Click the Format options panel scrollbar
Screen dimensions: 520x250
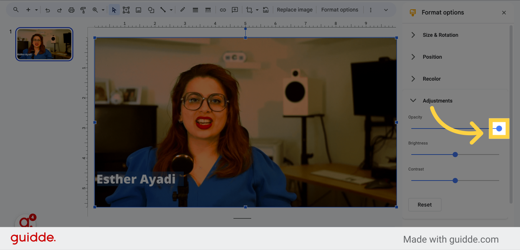511,114
